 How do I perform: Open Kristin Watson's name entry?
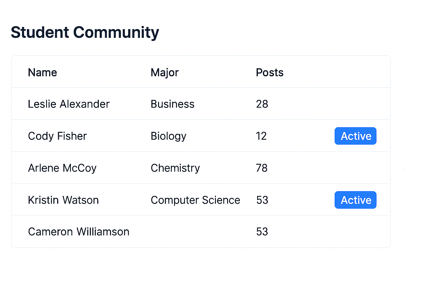63,200
